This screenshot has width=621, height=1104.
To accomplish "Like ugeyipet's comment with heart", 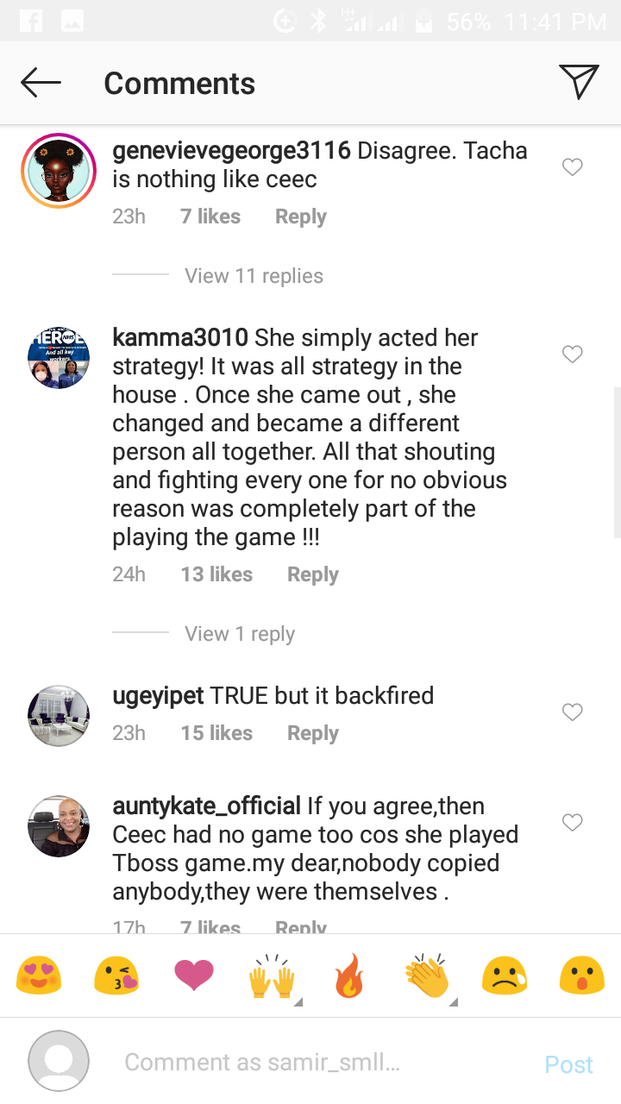I will [x=573, y=712].
